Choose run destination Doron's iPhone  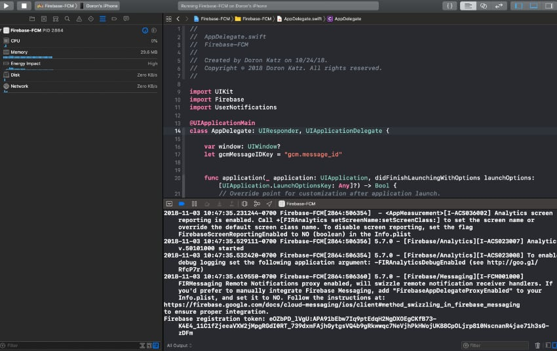click(100, 6)
